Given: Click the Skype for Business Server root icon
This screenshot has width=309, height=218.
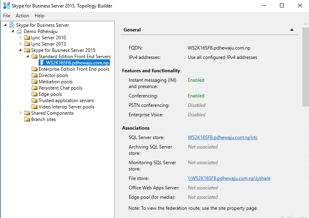Looking at the screenshot, I should coord(12,25).
